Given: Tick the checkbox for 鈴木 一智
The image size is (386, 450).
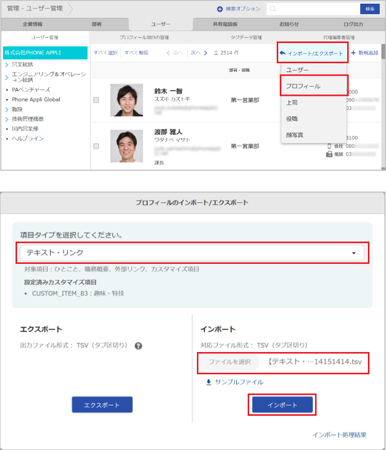Looking at the screenshot, I should click(96, 100).
